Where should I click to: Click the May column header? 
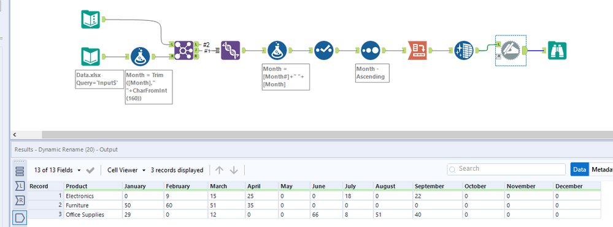[295, 186]
